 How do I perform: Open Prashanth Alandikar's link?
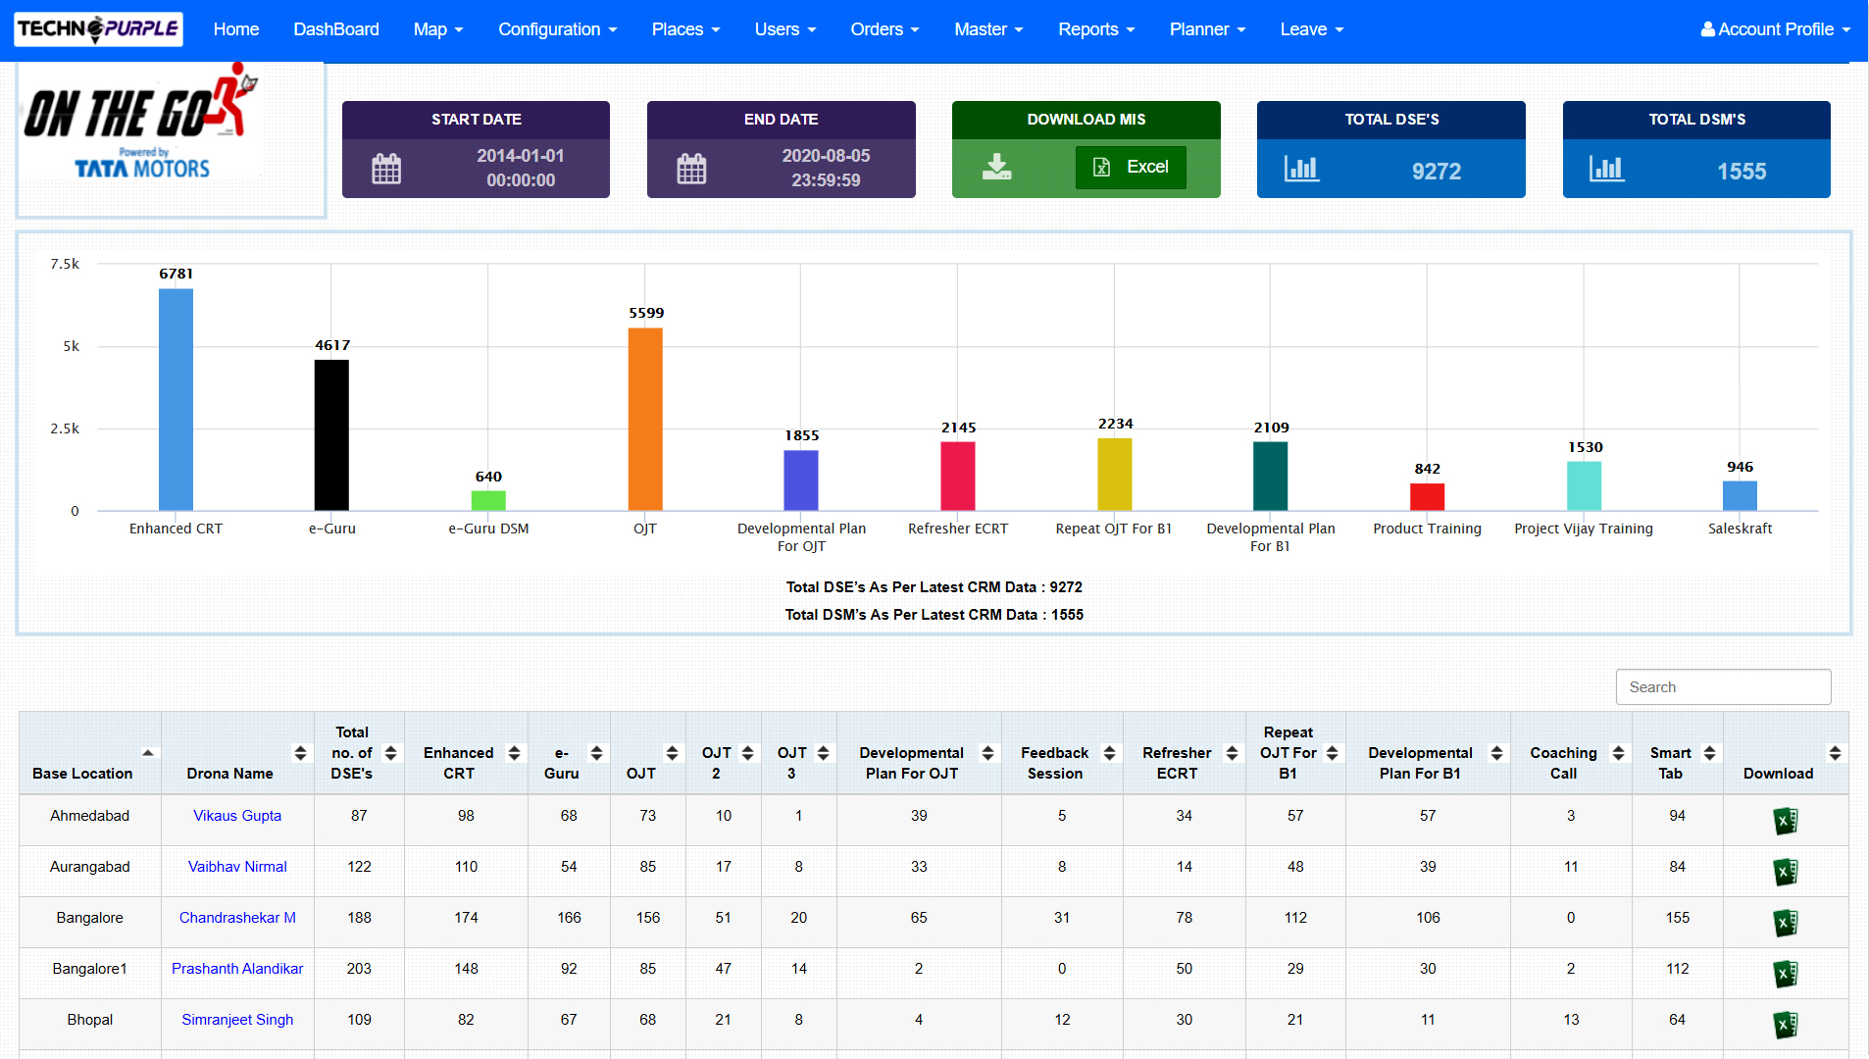click(237, 969)
